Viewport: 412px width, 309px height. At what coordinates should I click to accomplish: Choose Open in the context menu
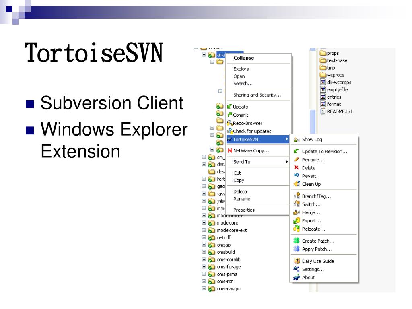coord(258,76)
